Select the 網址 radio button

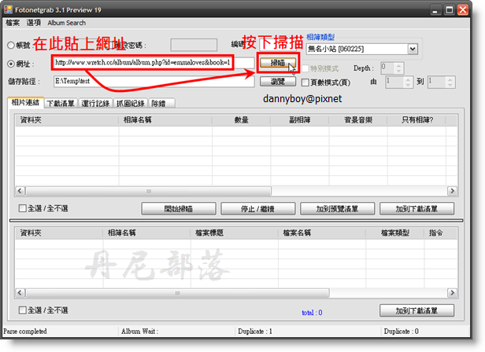click(11, 64)
